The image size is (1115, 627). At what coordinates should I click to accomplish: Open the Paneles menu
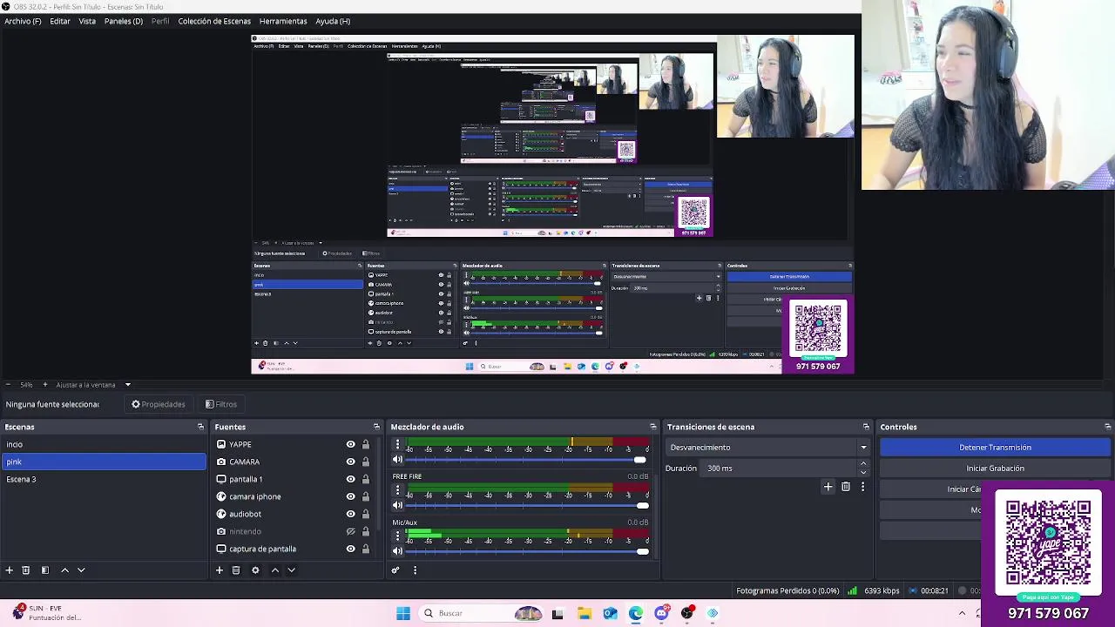(x=124, y=21)
